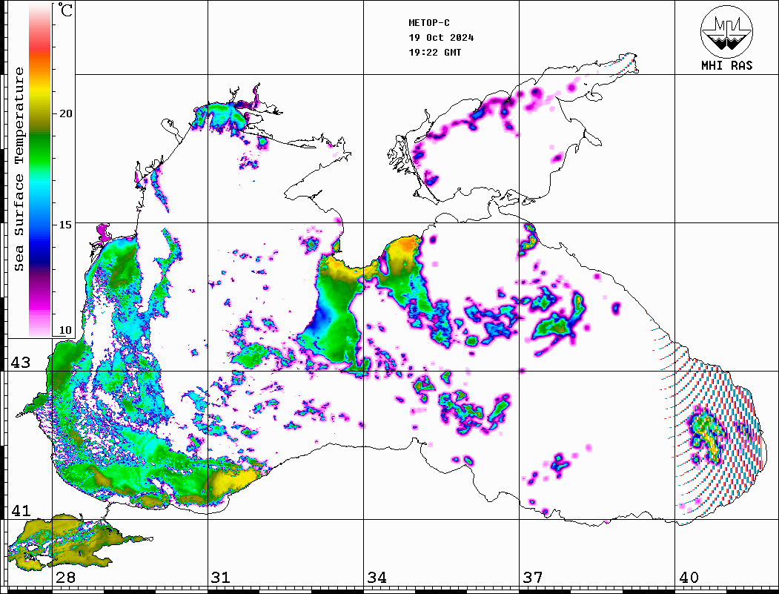Click latitude label '41'
The image size is (779, 594).
[21, 511]
